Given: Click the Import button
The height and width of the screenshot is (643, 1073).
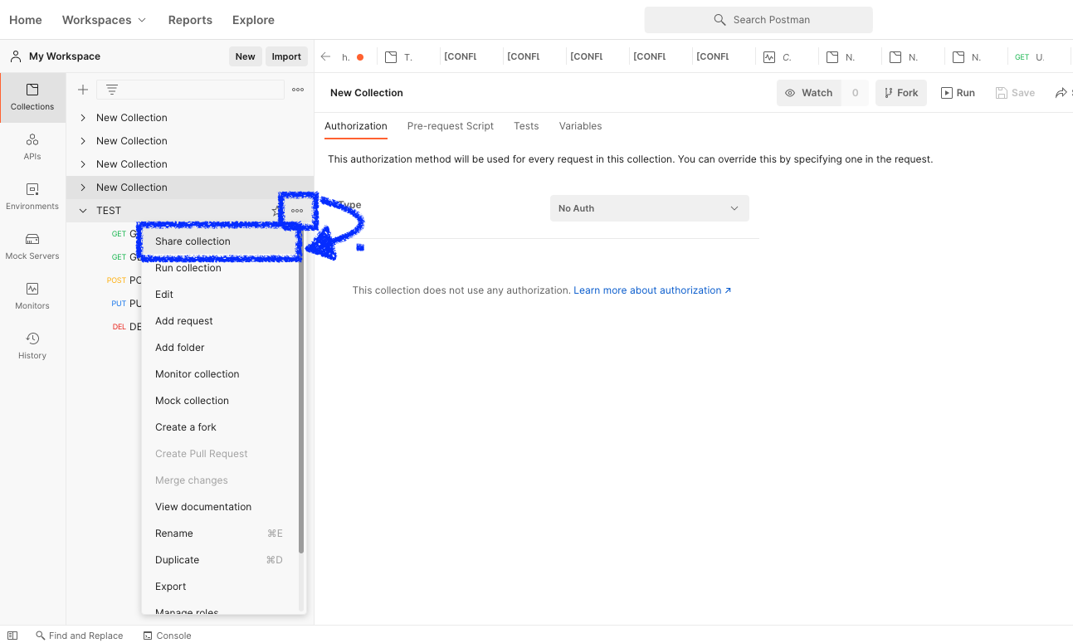Looking at the screenshot, I should (286, 56).
